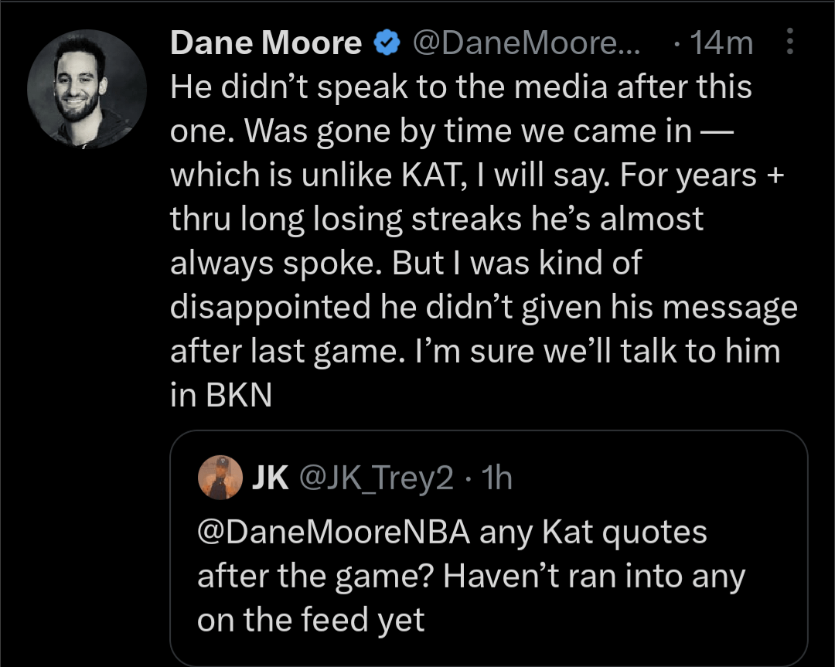This screenshot has height=667, width=835.
Task: Open the tweet's three-dot more options menu
Action: tap(789, 42)
